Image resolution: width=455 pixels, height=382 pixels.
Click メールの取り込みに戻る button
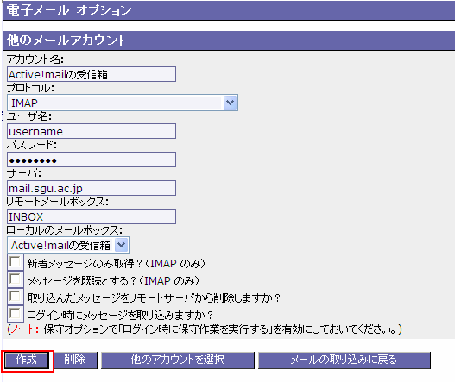[344, 360]
